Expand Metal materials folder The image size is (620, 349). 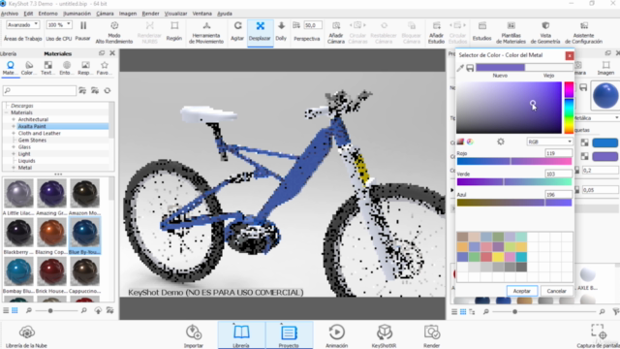[14, 168]
